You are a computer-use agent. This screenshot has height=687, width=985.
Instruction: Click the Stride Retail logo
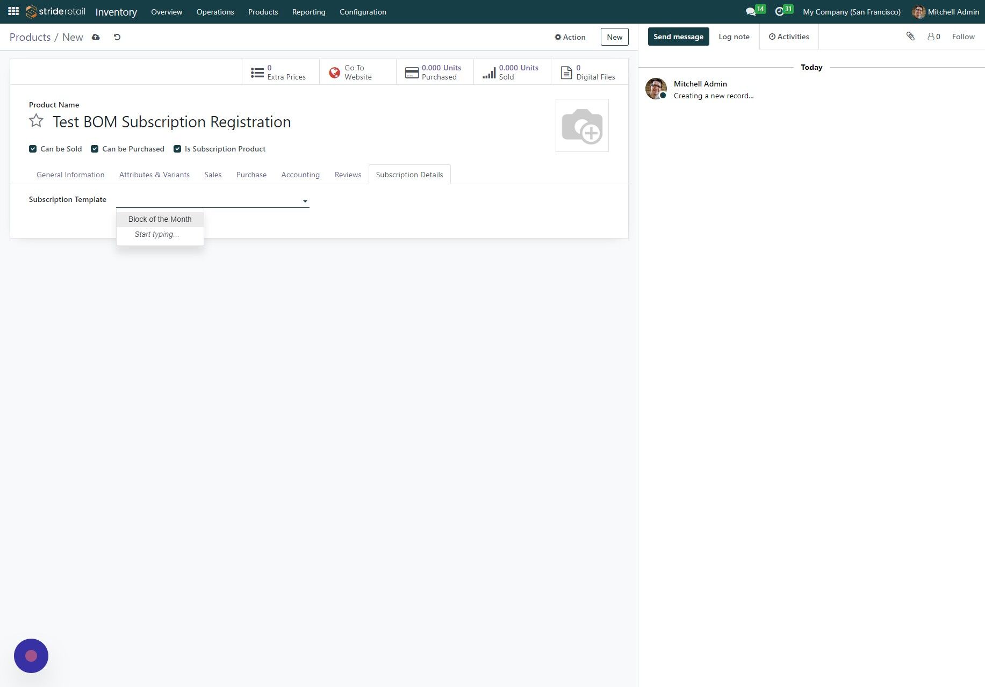click(x=55, y=11)
